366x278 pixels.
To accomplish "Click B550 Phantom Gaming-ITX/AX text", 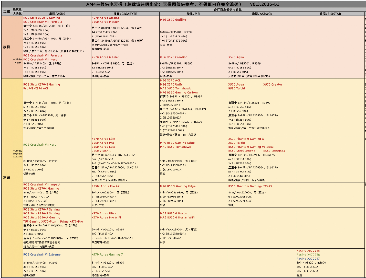I will tap(250, 187).
